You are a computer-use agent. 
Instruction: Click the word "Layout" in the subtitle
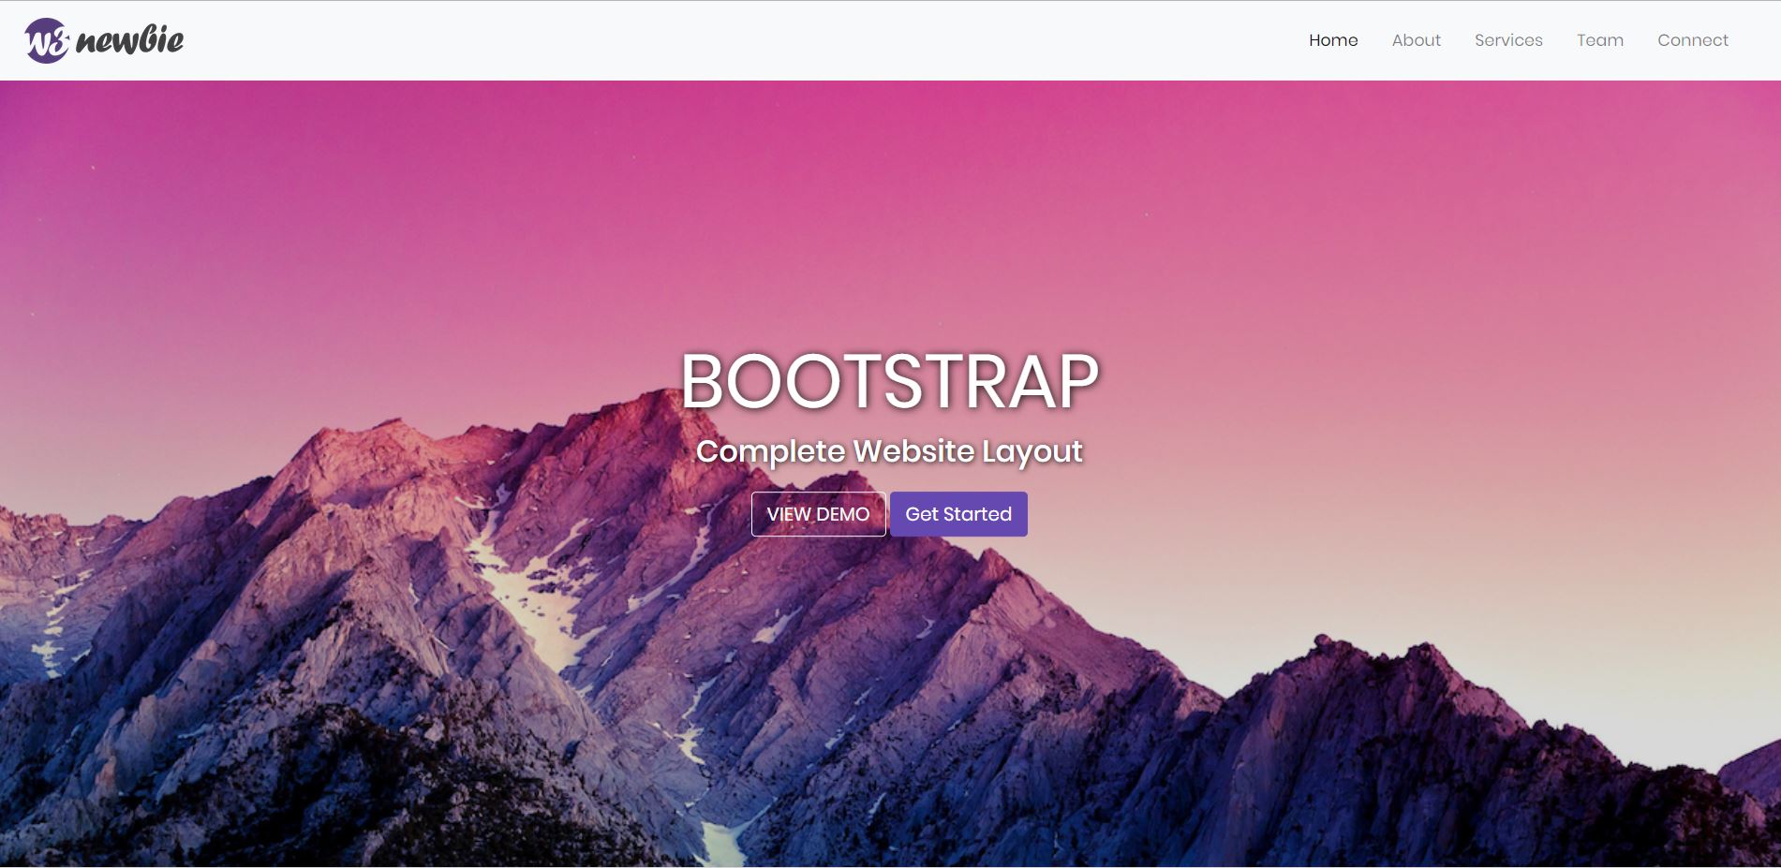click(x=1031, y=451)
